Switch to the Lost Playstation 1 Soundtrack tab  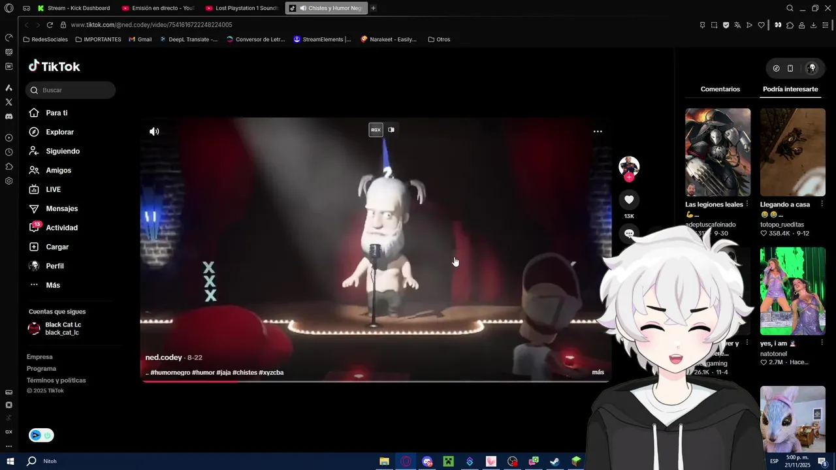(242, 8)
